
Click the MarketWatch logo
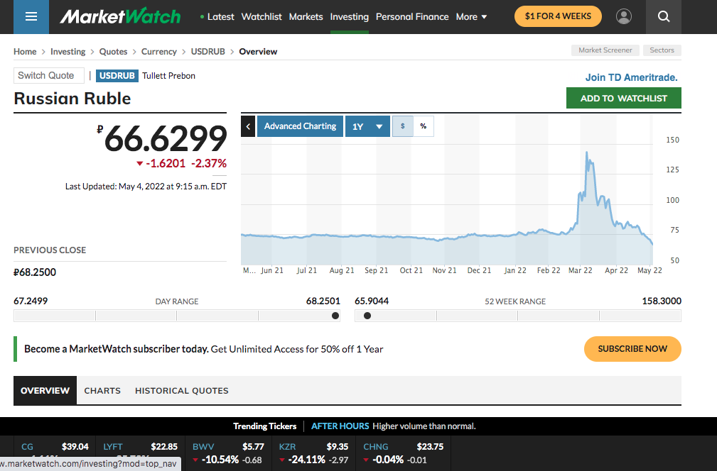tap(120, 16)
